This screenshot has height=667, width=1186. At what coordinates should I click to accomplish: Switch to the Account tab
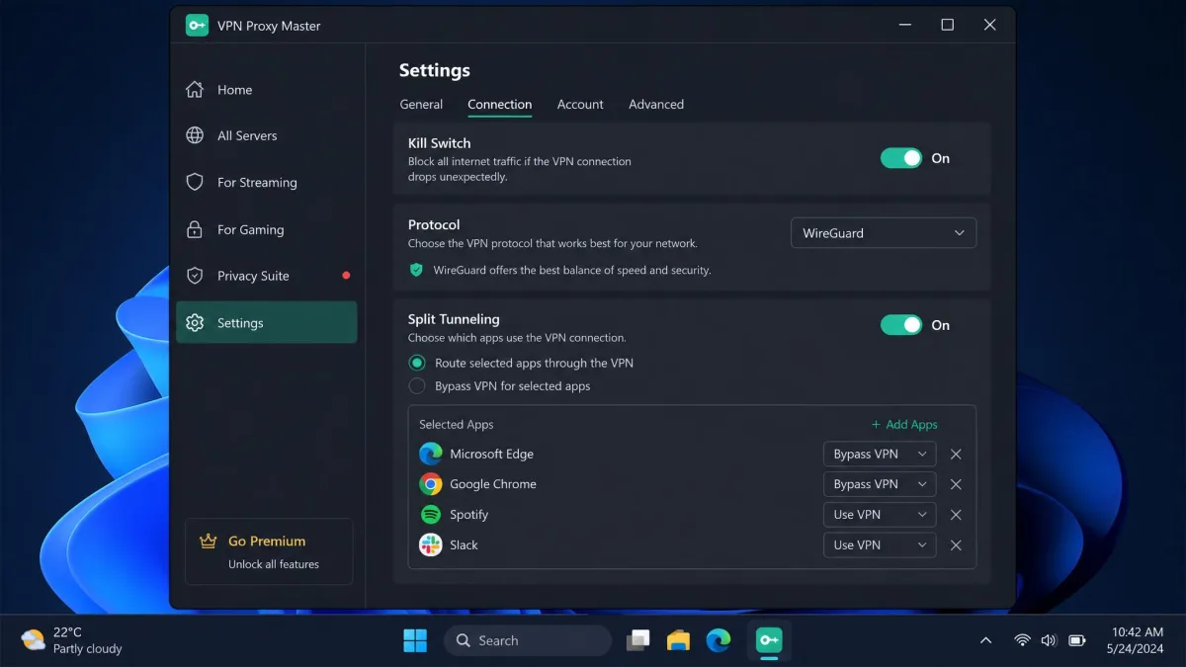click(580, 105)
